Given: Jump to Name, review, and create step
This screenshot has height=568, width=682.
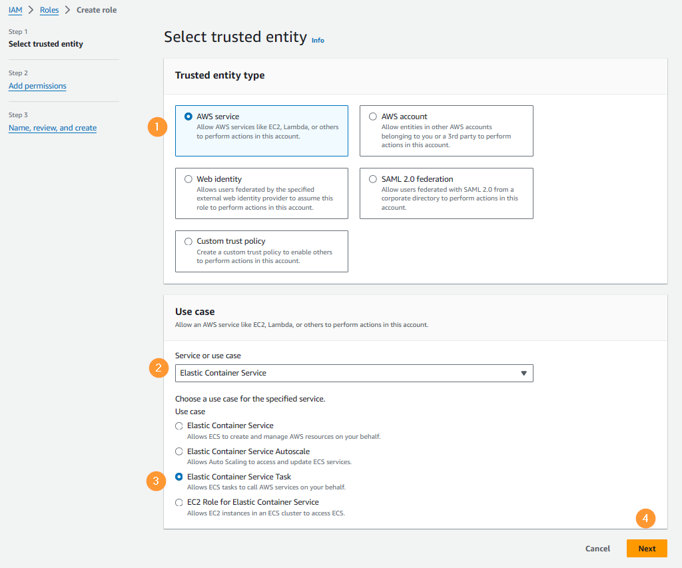Looking at the screenshot, I should (53, 128).
